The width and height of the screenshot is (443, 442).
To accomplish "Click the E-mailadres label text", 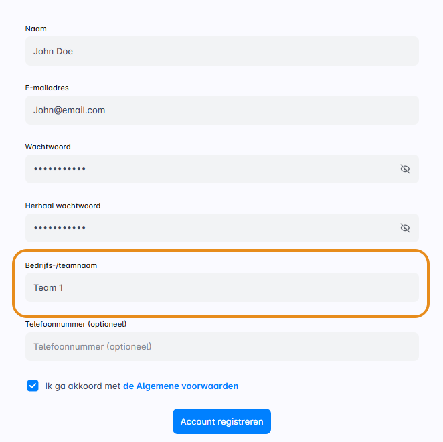I will coord(47,88).
